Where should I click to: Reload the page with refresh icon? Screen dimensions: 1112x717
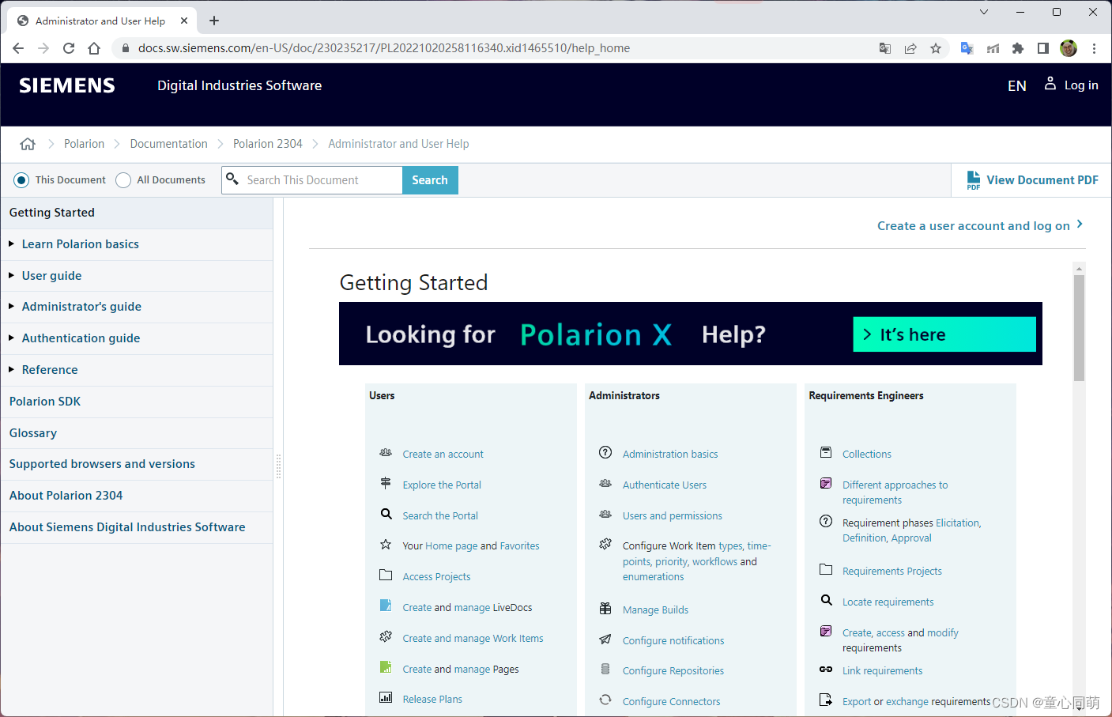click(69, 48)
